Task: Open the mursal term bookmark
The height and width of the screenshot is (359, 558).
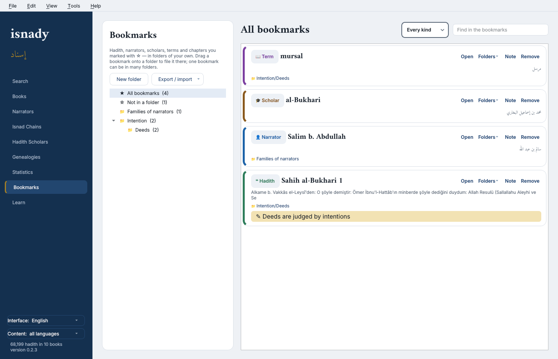Action: pos(467,57)
